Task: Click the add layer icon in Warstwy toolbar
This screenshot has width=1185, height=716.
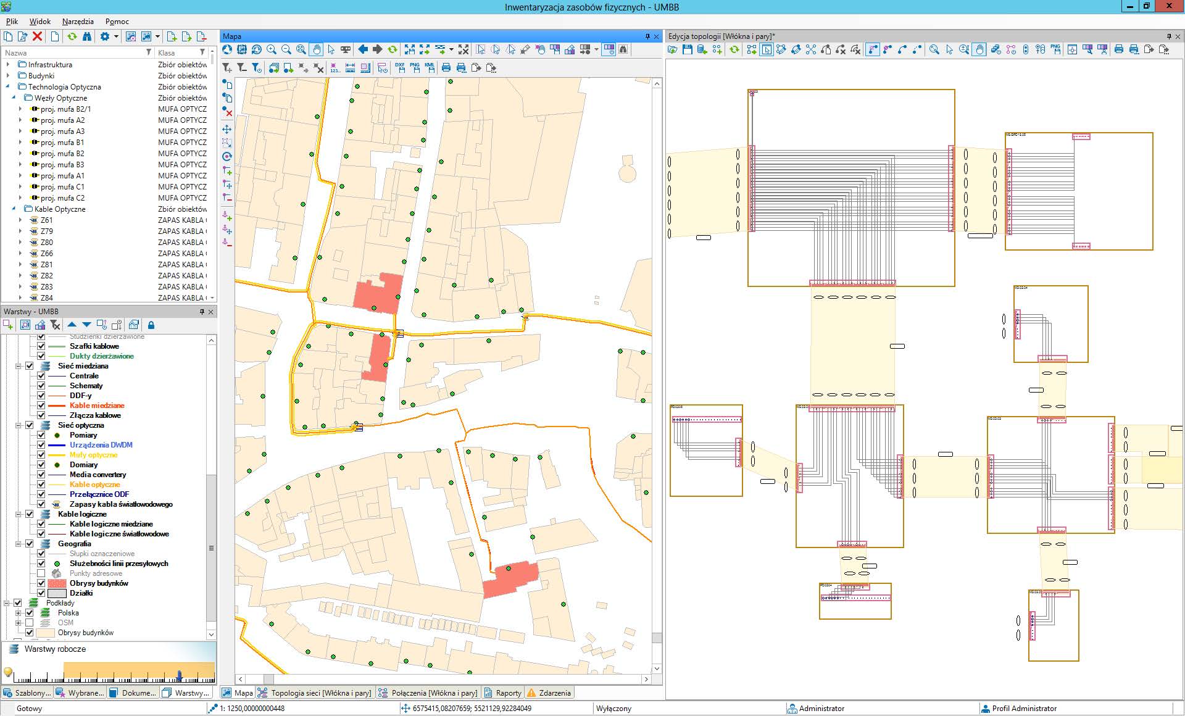Action: [8, 325]
